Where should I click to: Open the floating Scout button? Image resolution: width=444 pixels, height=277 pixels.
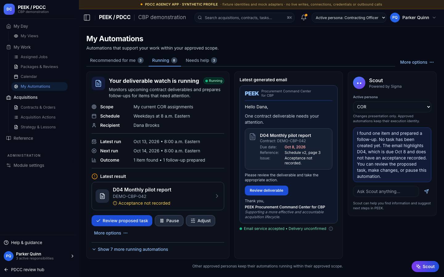[x=425, y=267]
